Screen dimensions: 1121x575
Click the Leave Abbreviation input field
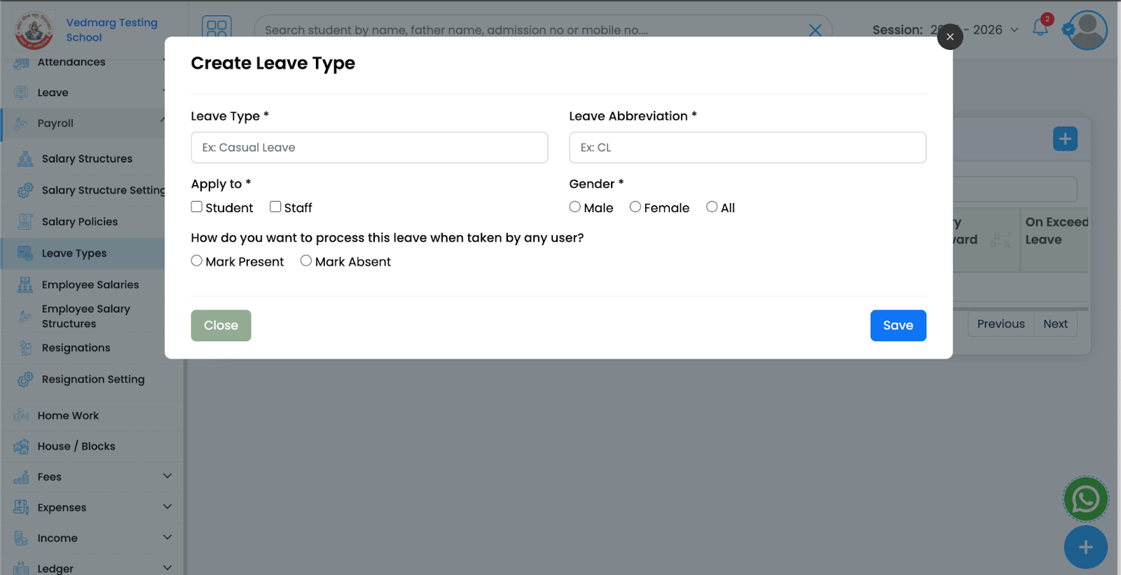coord(747,148)
